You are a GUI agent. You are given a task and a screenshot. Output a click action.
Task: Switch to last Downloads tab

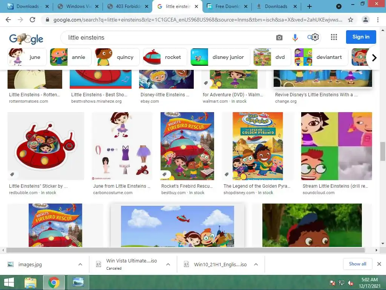coord(276,6)
